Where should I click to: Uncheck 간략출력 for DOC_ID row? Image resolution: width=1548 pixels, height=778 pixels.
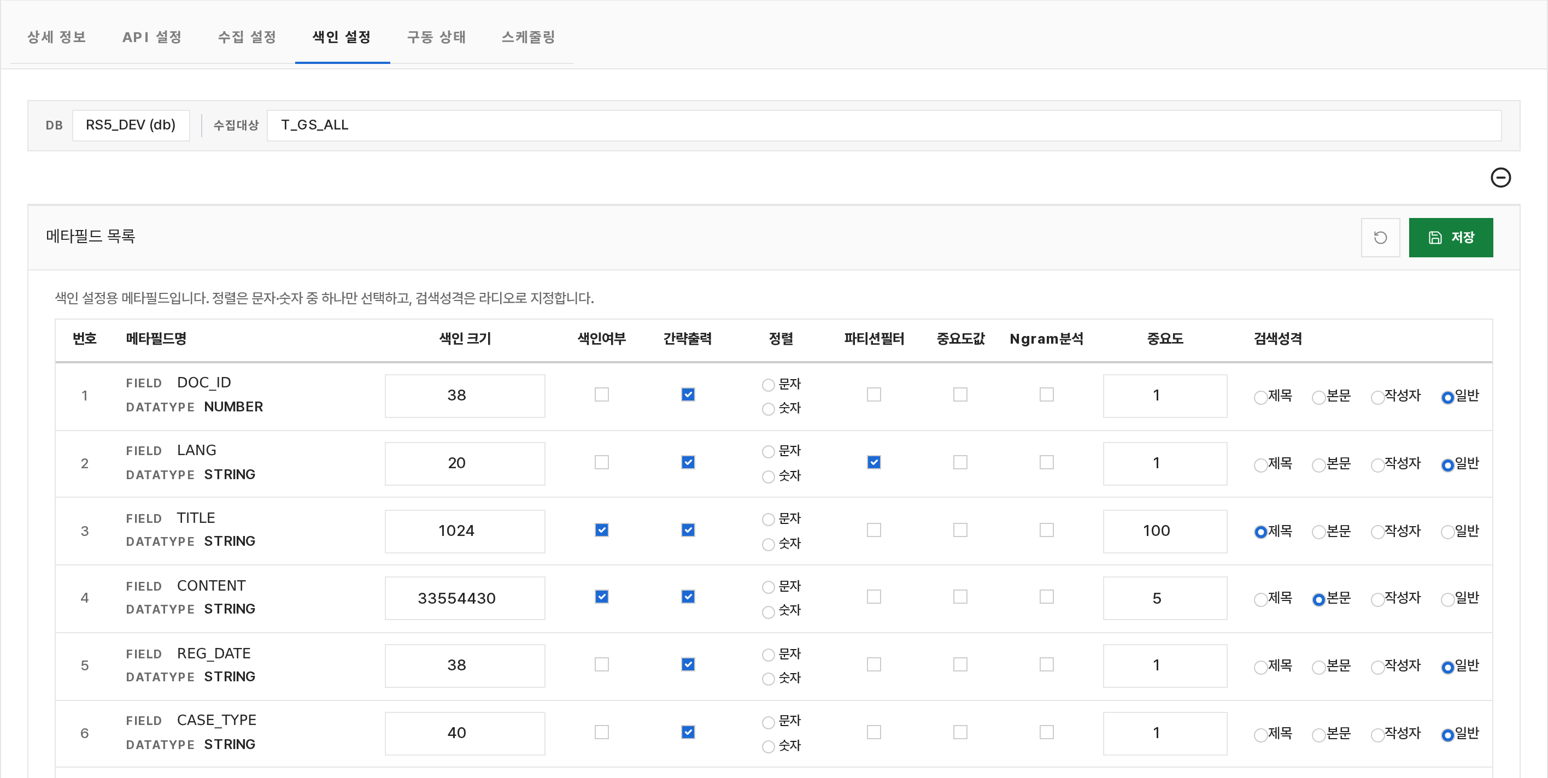click(x=688, y=394)
